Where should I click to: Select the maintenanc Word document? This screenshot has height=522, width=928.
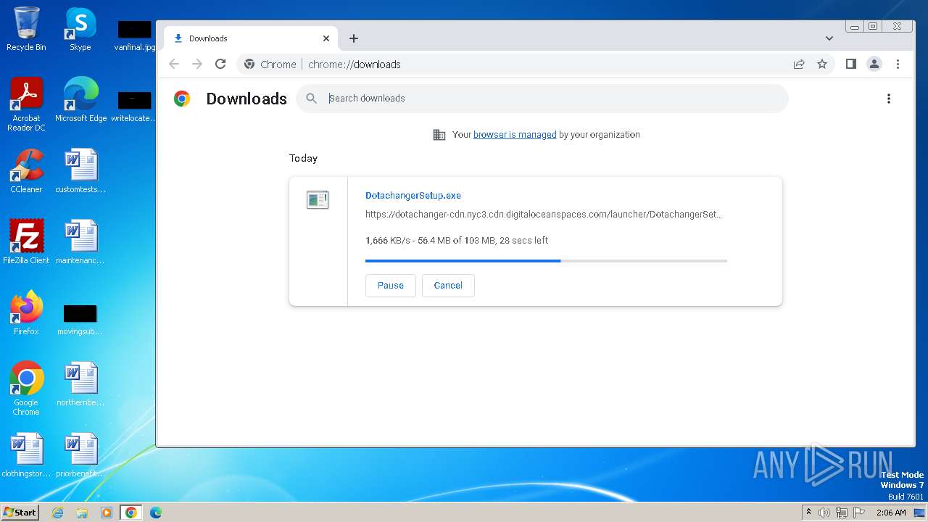click(80, 242)
